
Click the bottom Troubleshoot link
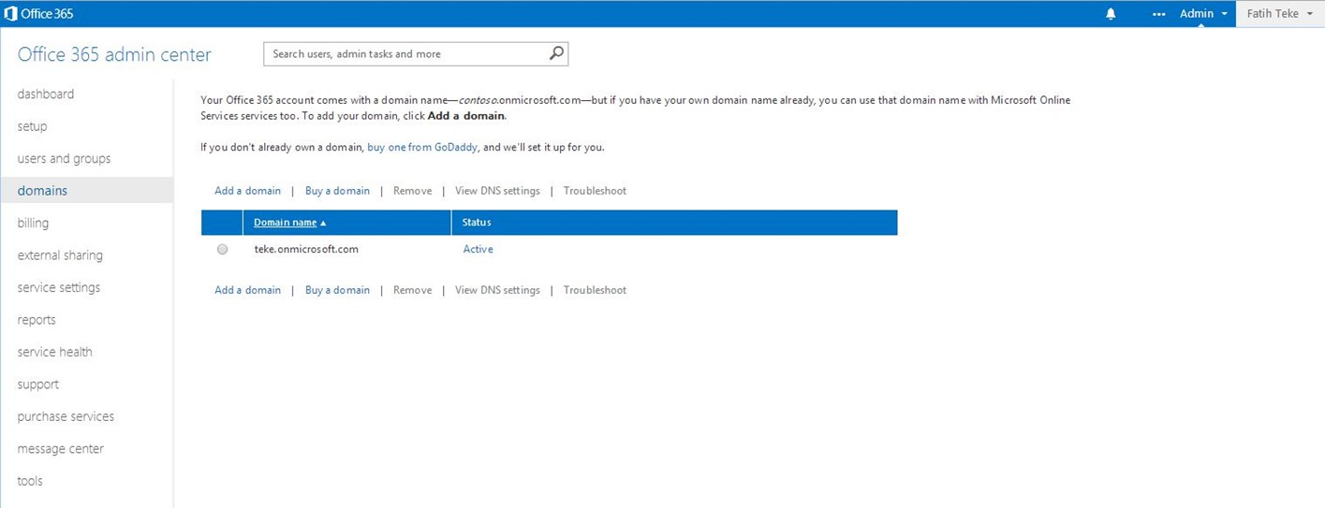tap(595, 290)
